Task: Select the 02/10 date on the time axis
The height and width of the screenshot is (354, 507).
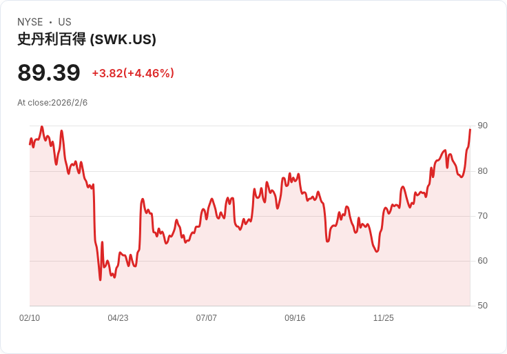Action: coord(30,318)
